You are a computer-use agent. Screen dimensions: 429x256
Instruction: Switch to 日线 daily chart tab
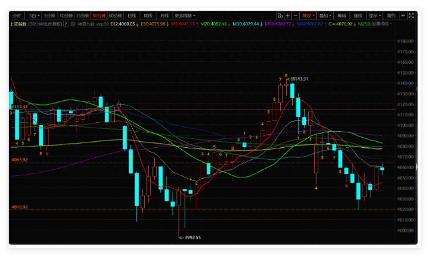(132, 15)
